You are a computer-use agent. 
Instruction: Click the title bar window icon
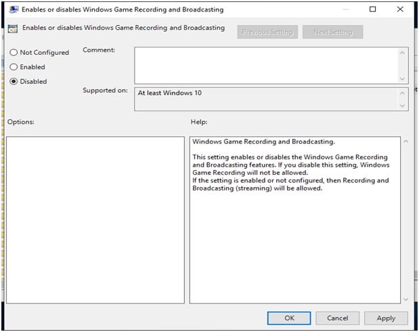click(x=14, y=9)
